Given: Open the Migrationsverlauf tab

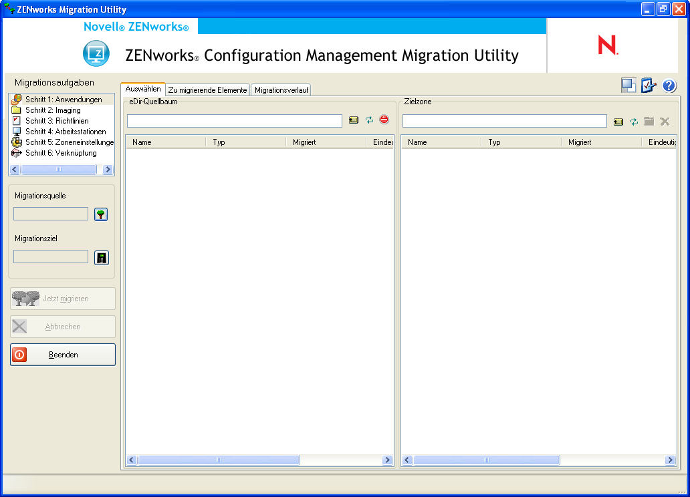Looking at the screenshot, I should click(x=281, y=89).
